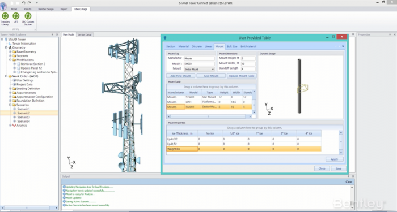Expand the Loading Definition folder
This screenshot has width=397, height=212.
pos(10,89)
